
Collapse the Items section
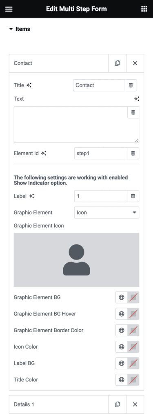20,29
